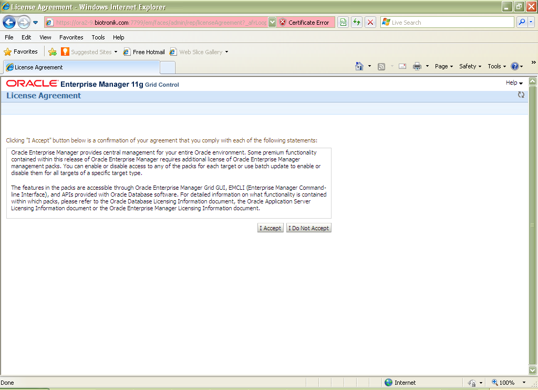Select the License Agreement browser tab
The width and height of the screenshot is (538, 390).
click(x=81, y=67)
